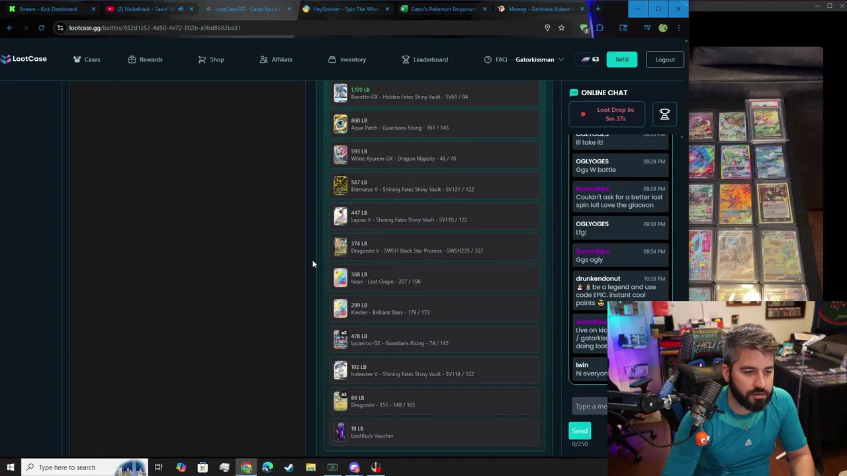Open Inventory from the navbar
The width and height of the screenshot is (847, 476).
[x=347, y=59]
